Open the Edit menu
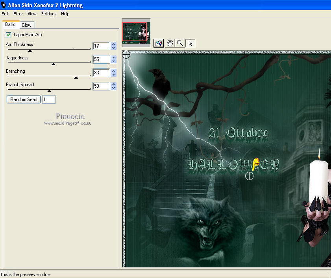 pyautogui.click(x=5, y=14)
